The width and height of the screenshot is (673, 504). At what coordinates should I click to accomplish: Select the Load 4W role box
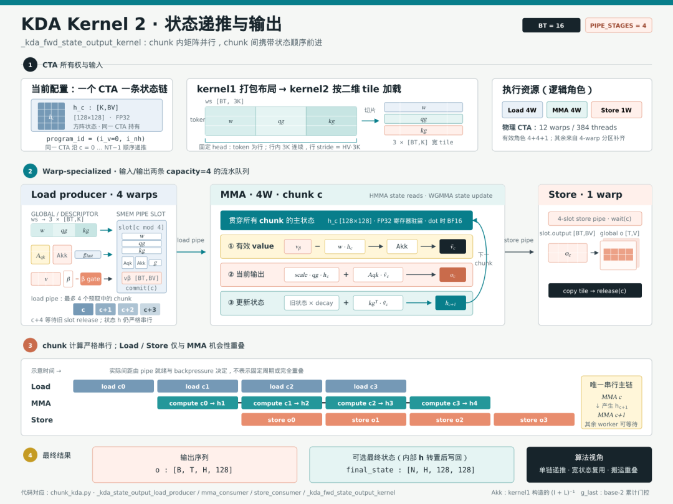pyautogui.click(x=522, y=110)
